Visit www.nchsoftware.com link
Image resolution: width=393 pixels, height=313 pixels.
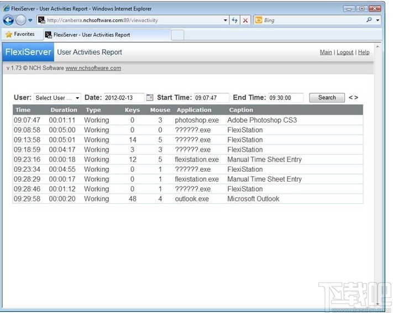(93, 68)
